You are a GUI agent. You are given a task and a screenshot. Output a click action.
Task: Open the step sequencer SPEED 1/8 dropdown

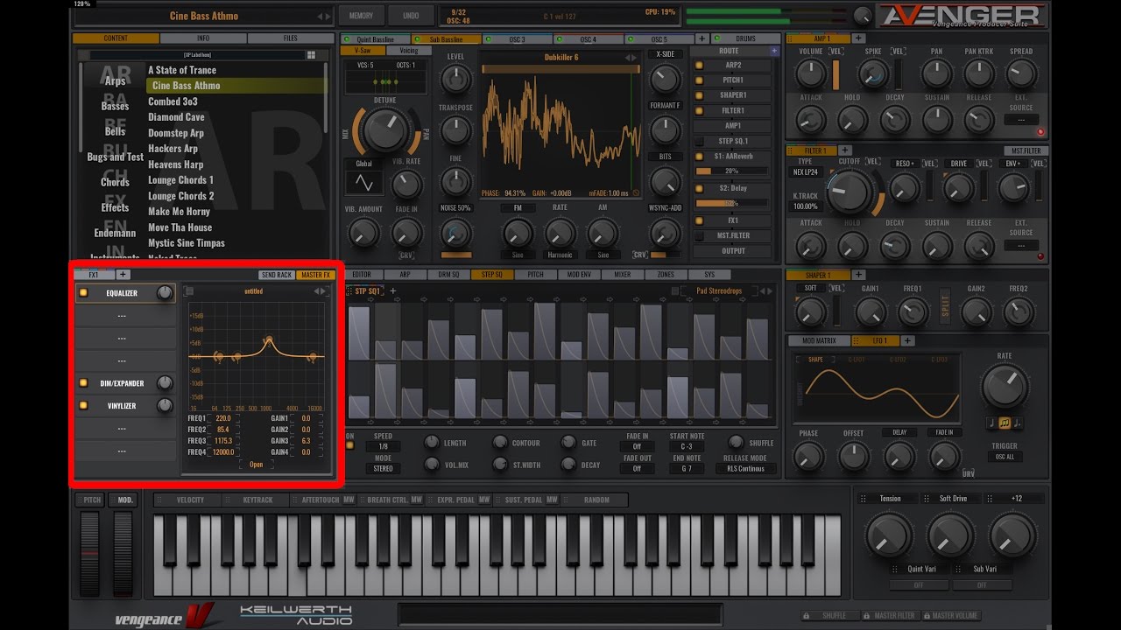pos(384,446)
